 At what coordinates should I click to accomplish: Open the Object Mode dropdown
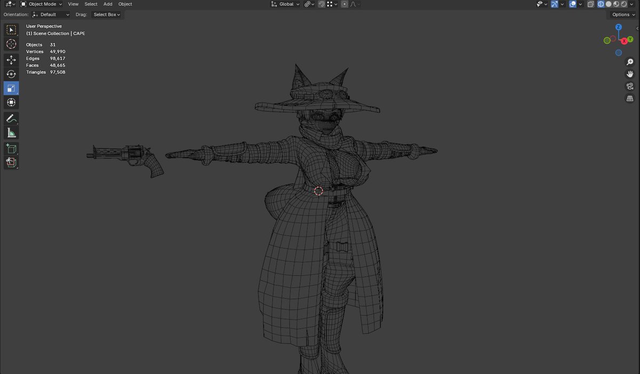click(42, 4)
